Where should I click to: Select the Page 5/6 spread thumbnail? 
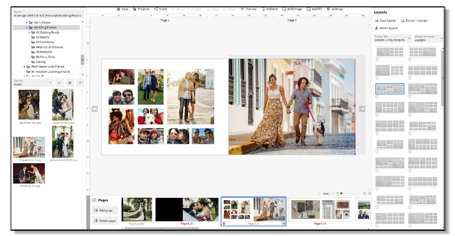320,210
